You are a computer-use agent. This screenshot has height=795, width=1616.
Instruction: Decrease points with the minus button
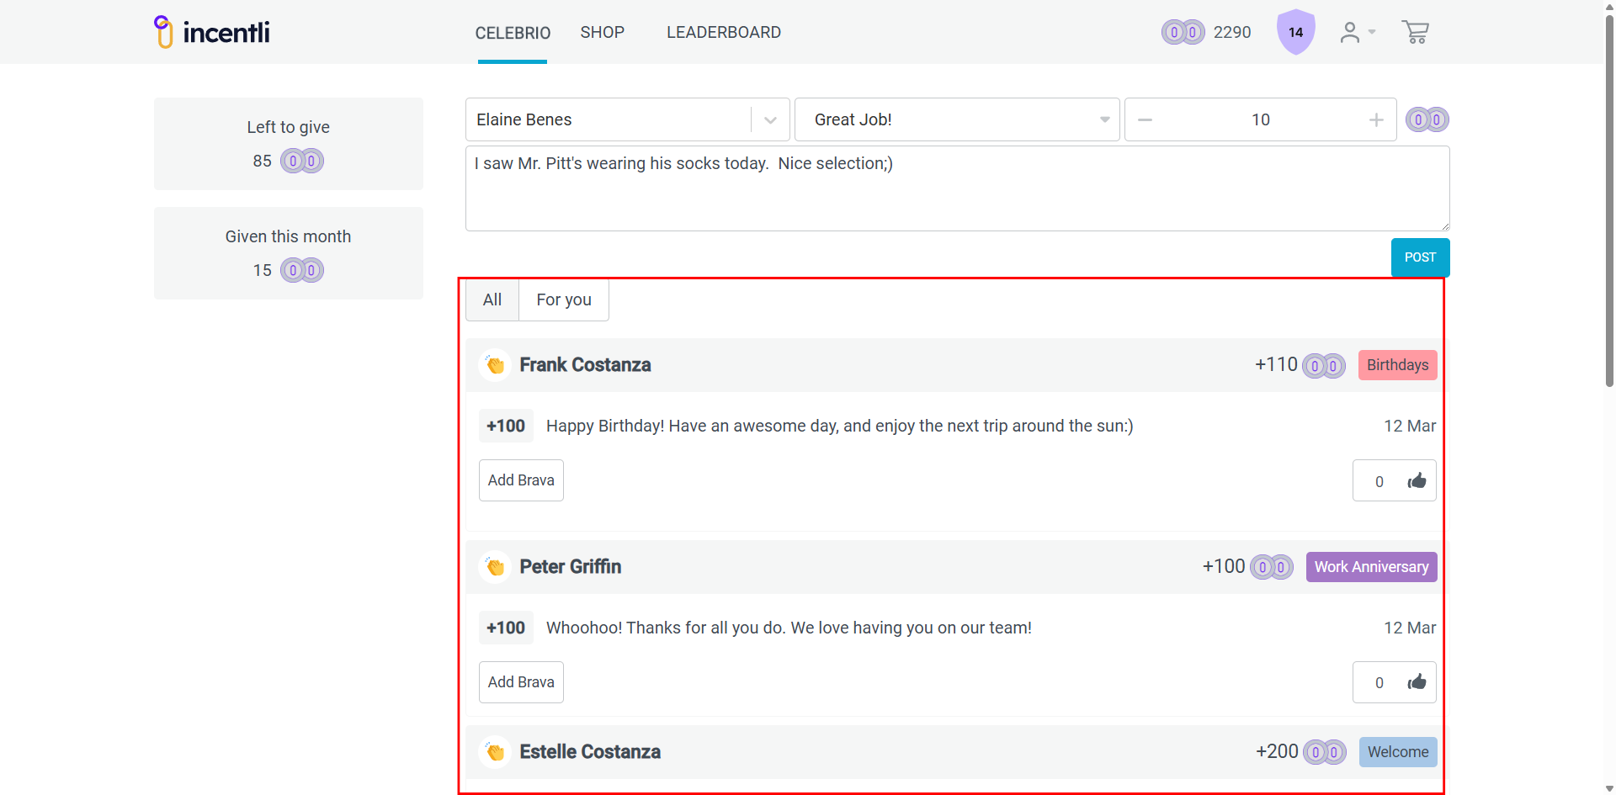[1145, 119]
